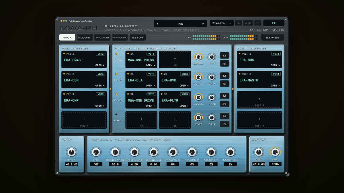Click the BAND 1 FREQ macro knob
The width and height of the screenshot is (344, 193).
(115, 152)
